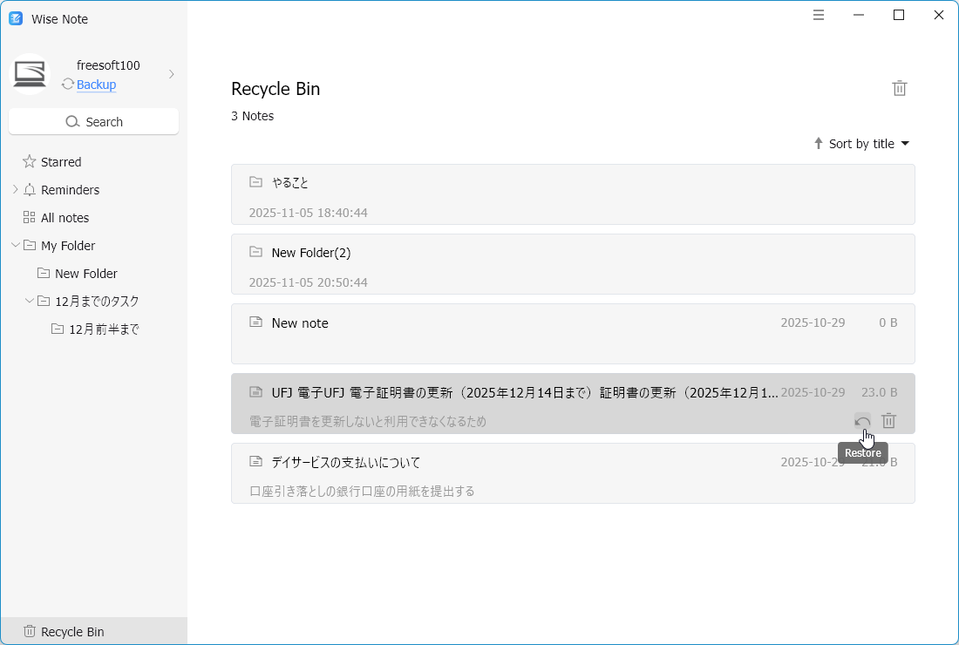Go to All notes
The width and height of the screenshot is (959, 645).
click(65, 218)
